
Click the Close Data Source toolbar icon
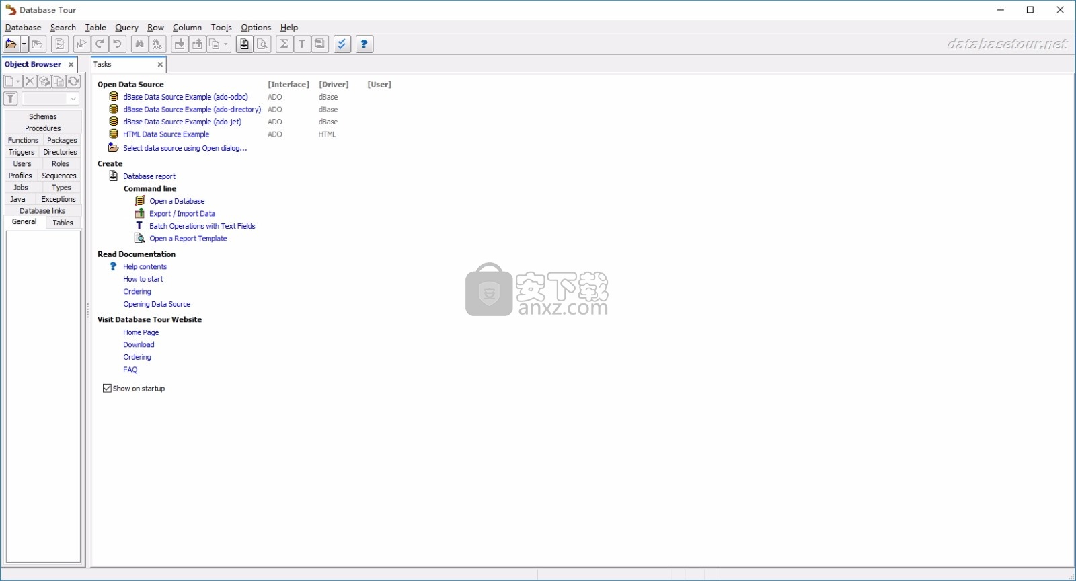point(38,44)
